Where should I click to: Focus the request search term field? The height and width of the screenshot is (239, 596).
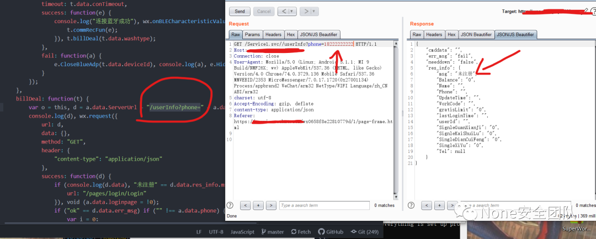(x=324, y=205)
